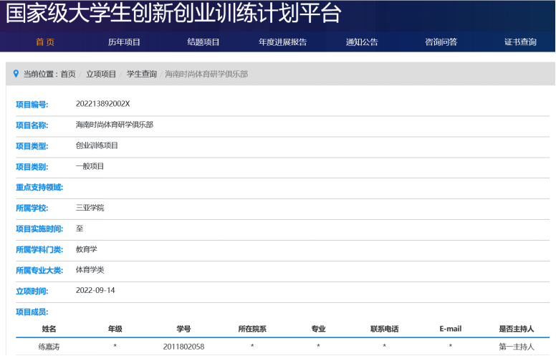This screenshot has width=556, height=356.
Task: Click the breadcrumb text 海南时尚体育研学俱乐部
Action: point(206,74)
